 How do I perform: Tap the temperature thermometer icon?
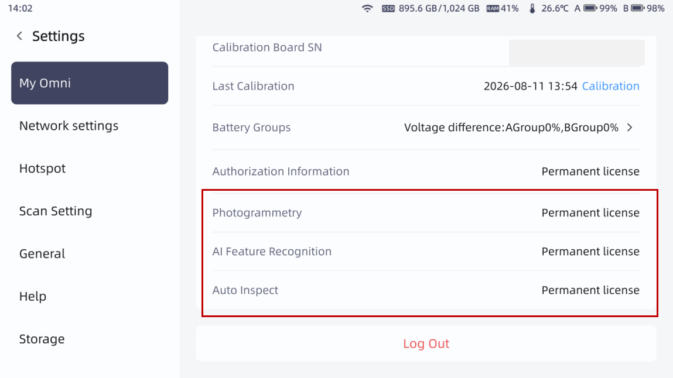tap(532, 8)
